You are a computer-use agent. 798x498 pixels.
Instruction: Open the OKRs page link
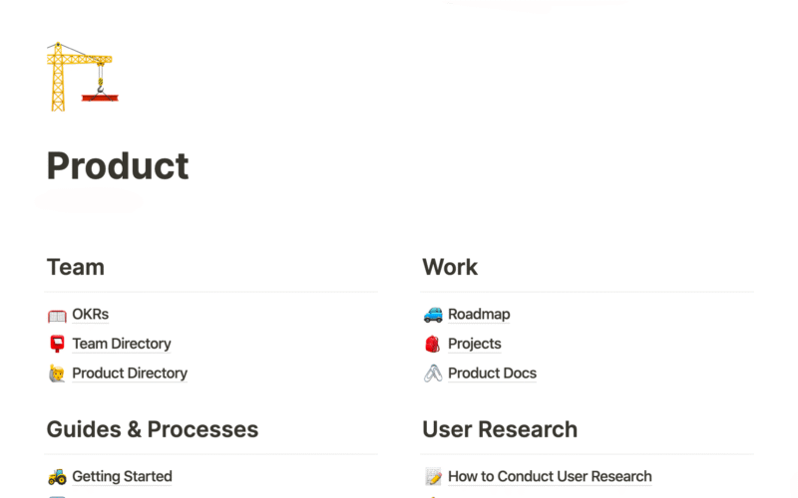pyautogui.click(x=91, y=315)
